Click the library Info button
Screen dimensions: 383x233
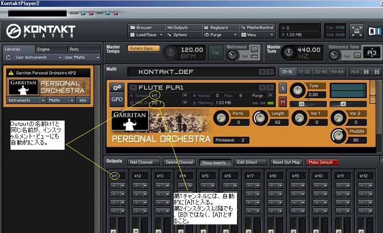[x=83, y=100]
